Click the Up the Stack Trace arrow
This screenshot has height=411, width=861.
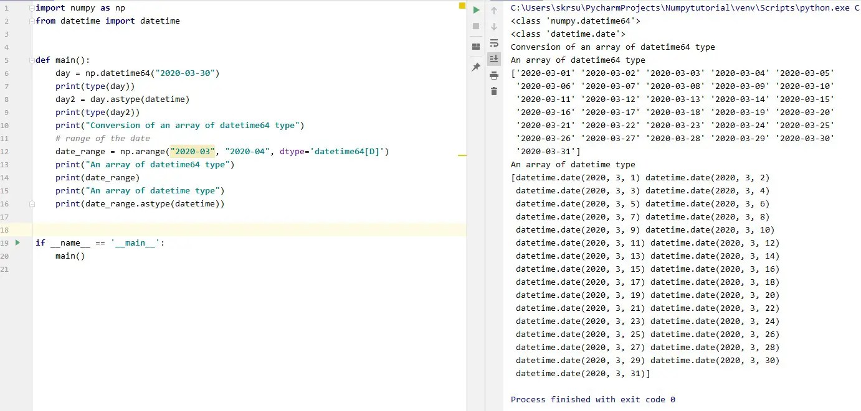coord(494,10)
